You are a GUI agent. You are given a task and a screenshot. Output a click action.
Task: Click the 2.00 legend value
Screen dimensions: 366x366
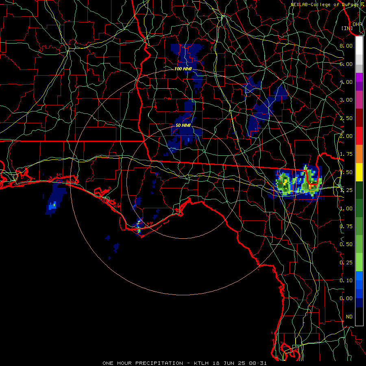point(346,136)
